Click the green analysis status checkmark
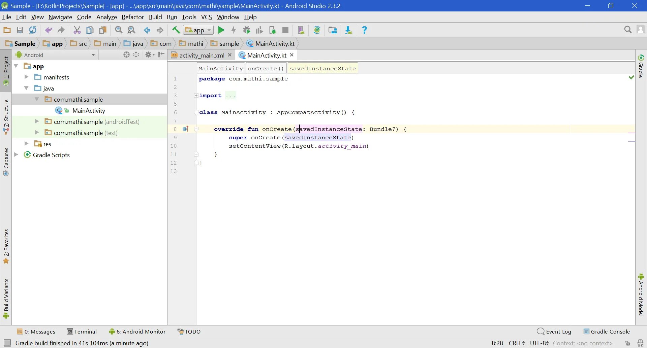Image resolution: width=647 pixels, height=348 pixels. pos(631,77)
